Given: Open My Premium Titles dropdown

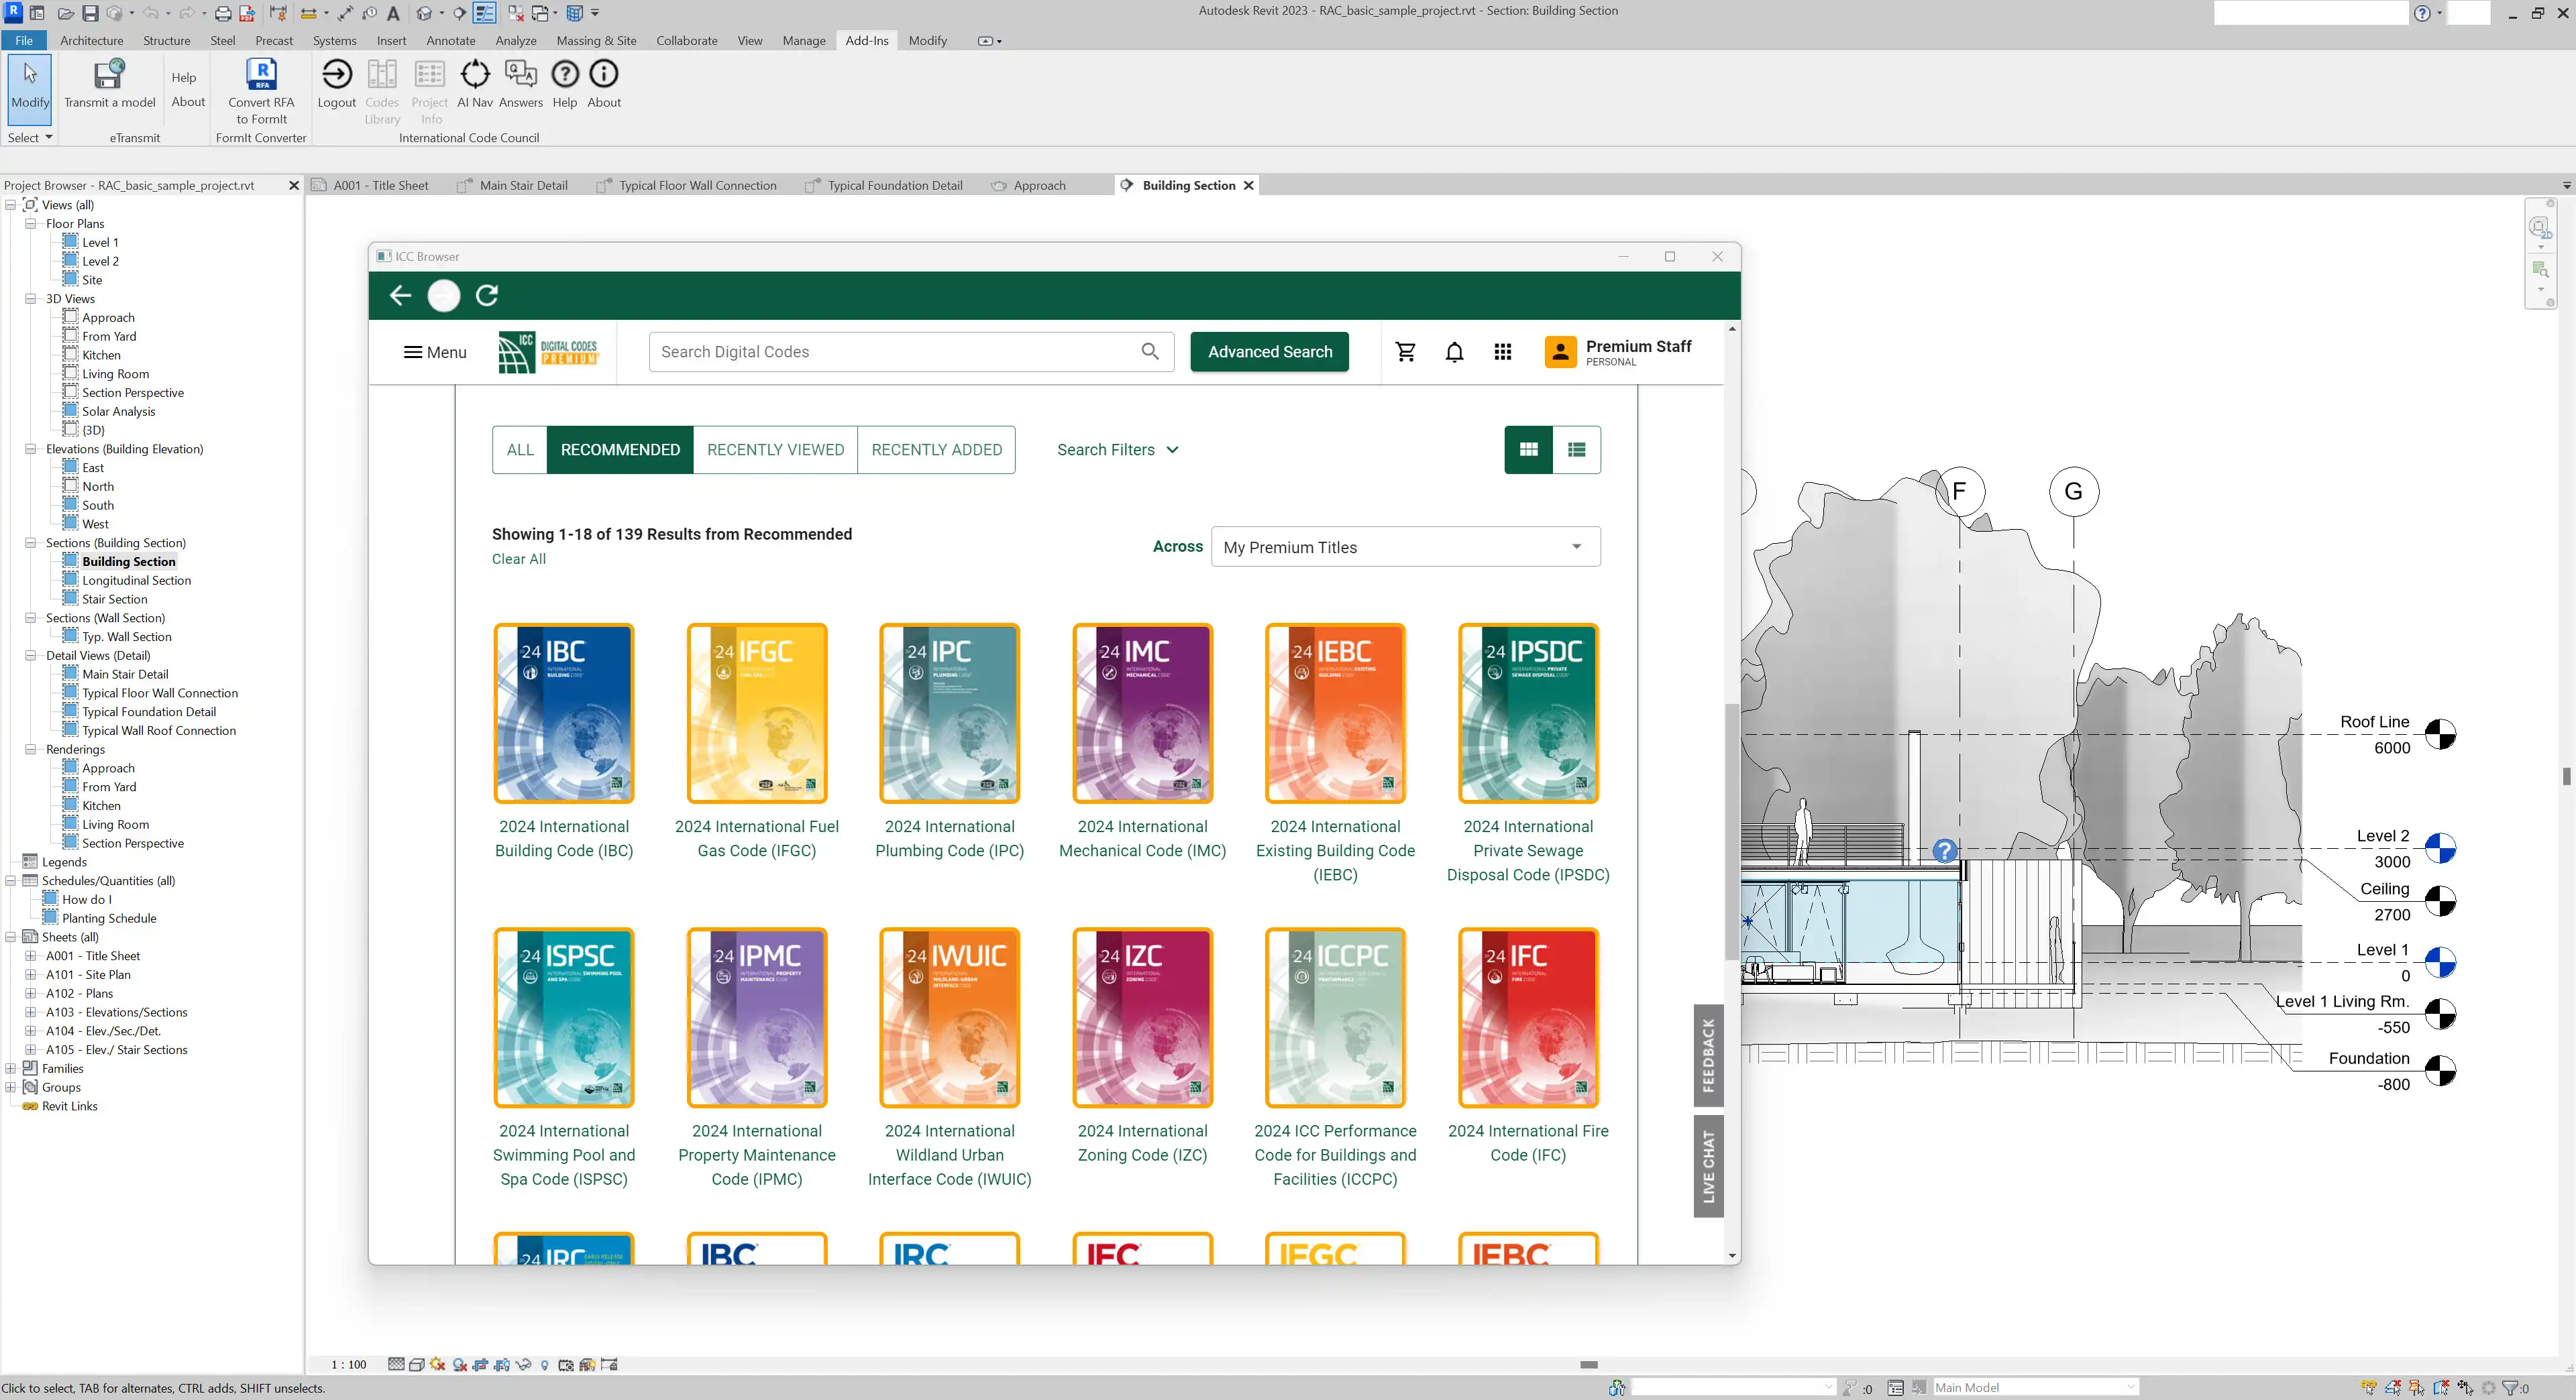Looking at the screenshot, I should tap(1405, 548).
